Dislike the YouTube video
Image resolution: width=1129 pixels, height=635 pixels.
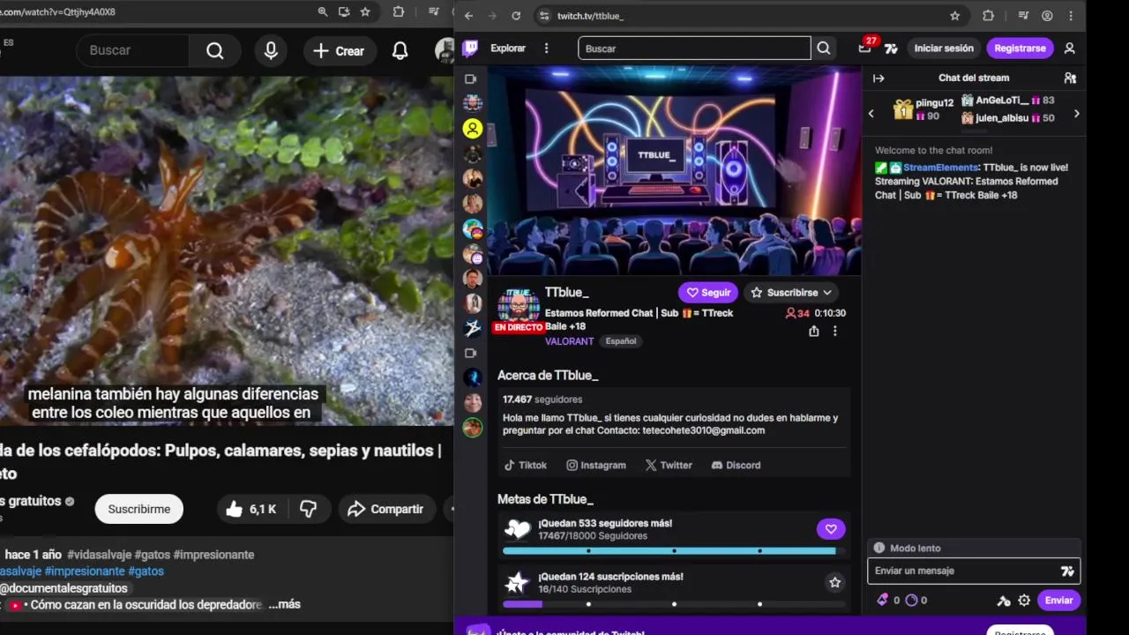[x=309, y=509]
